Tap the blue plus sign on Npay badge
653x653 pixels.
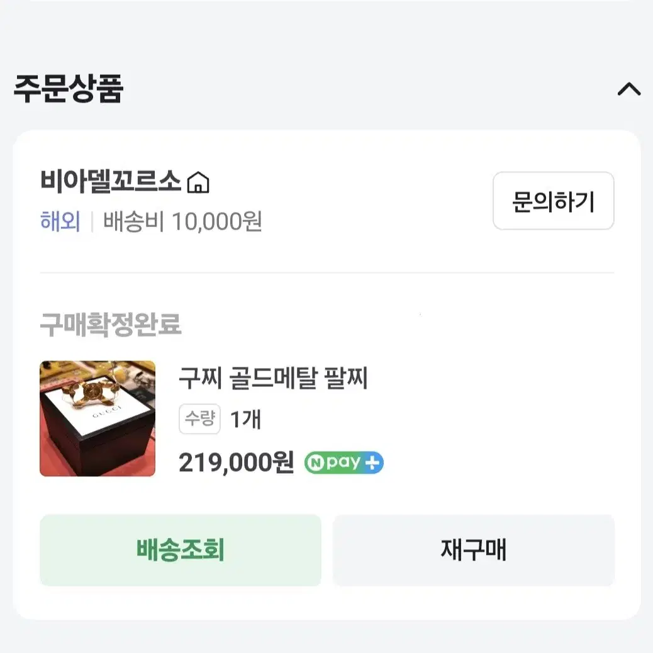coord(372,462)
